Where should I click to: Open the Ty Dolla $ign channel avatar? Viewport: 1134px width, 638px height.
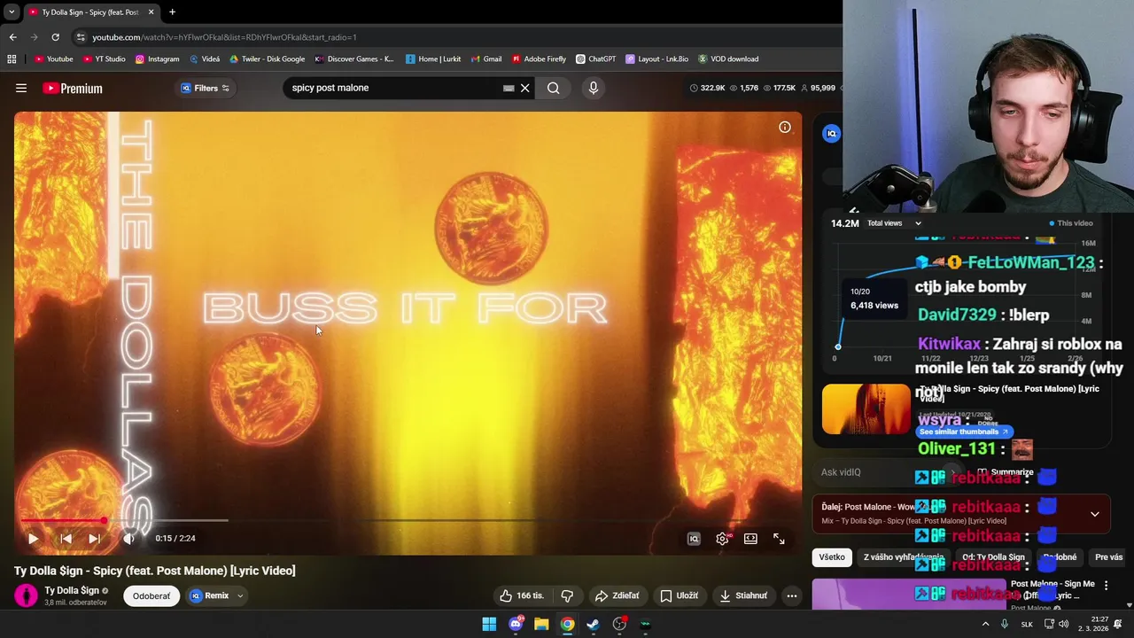tap(27, 595)
